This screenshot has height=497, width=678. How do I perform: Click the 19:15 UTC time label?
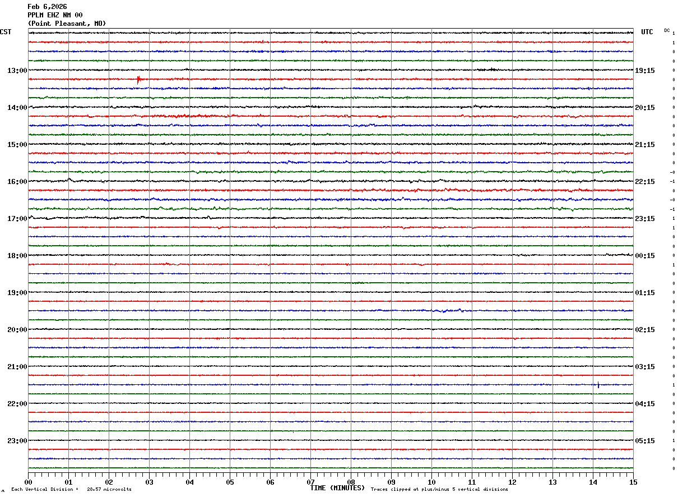click(x=645, y=71)
